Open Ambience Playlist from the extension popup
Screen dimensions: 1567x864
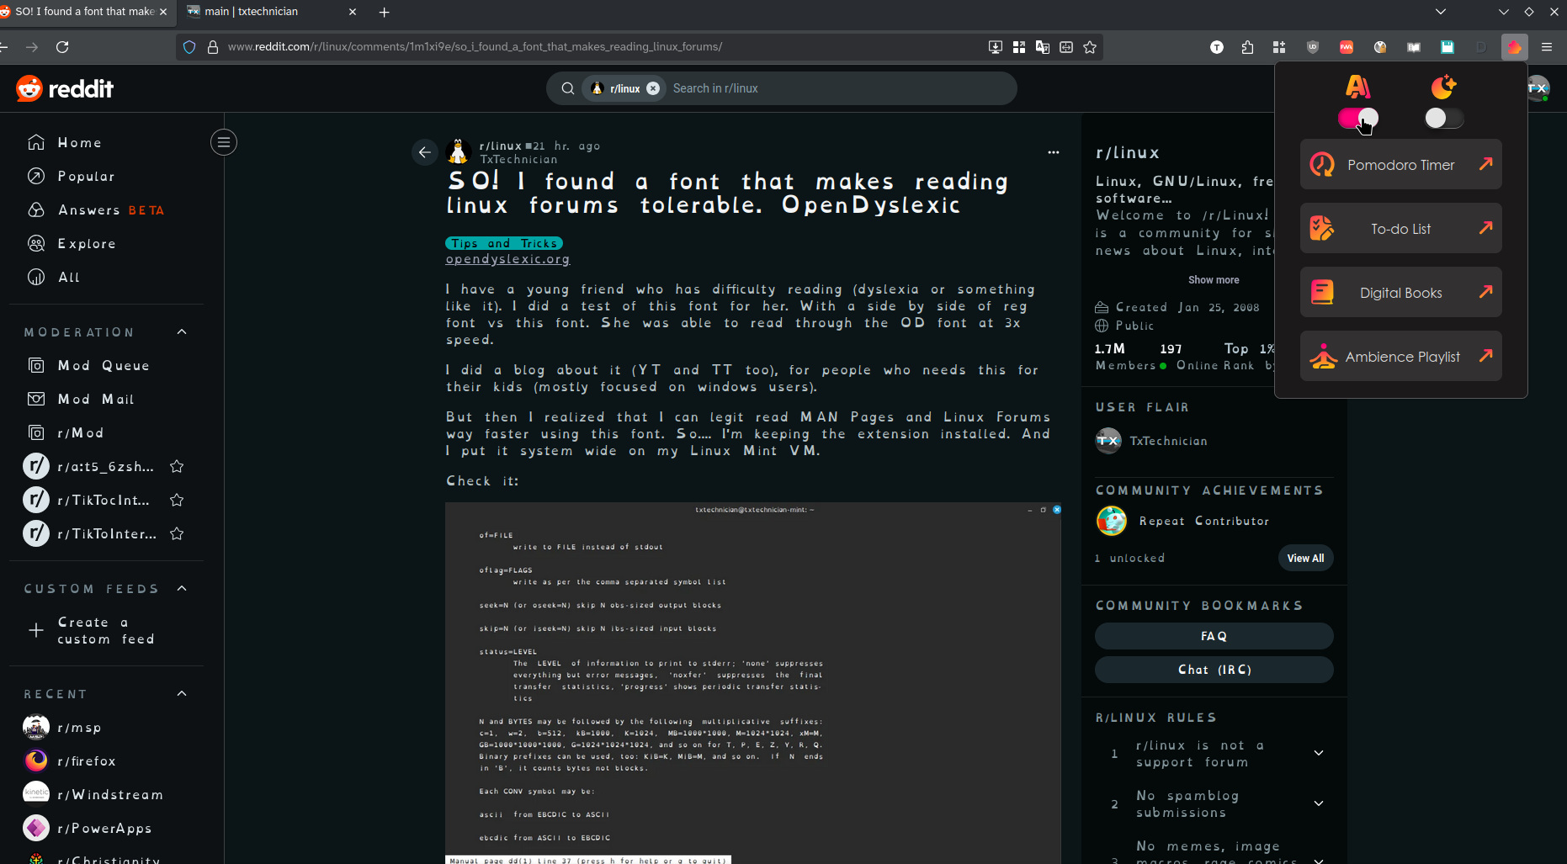pos(1400,356)
